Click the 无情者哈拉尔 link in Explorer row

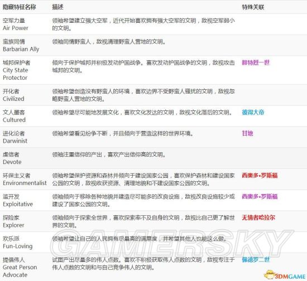258,217
